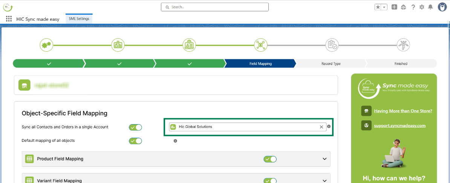Go to the third completed path step
The width and height of the screenshot is (450, 183).
coord(190,63)
